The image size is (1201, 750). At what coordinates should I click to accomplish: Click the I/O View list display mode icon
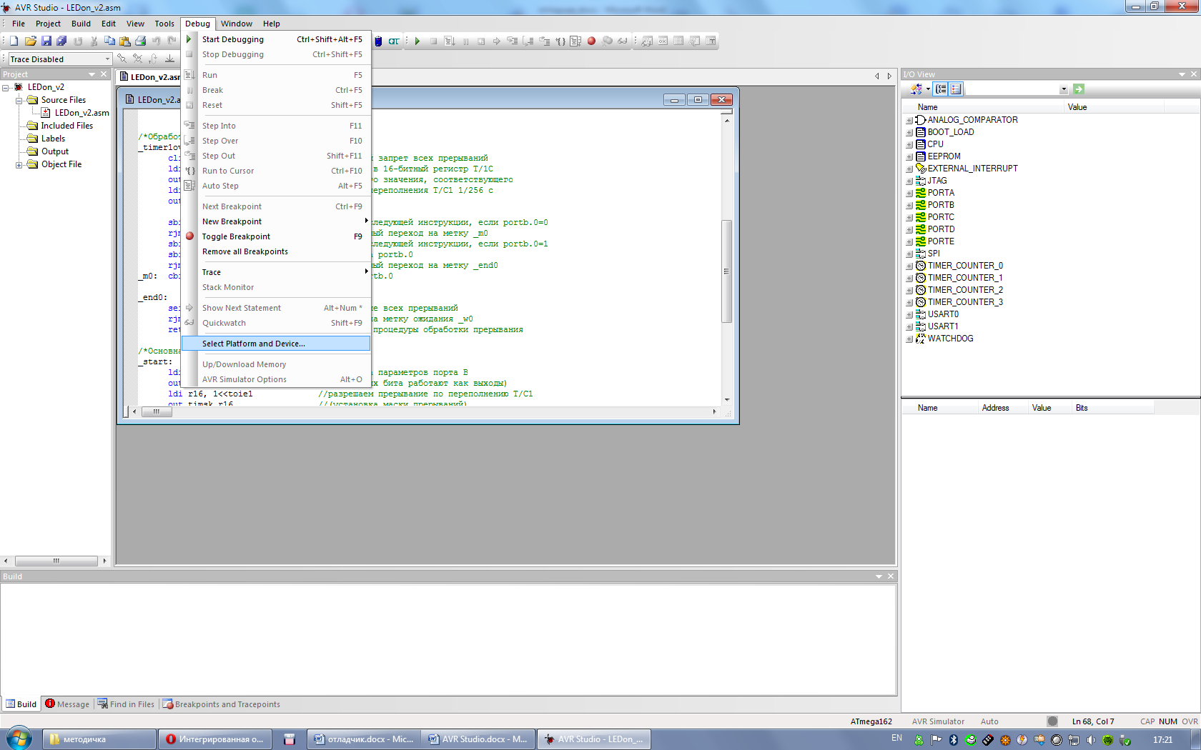(956, 89)
